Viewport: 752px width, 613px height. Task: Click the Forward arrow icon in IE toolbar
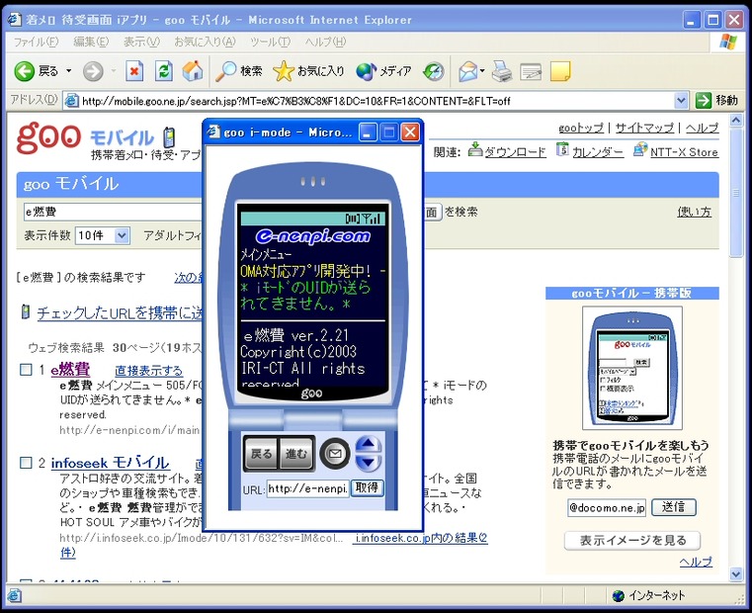[x=93, y=71]
